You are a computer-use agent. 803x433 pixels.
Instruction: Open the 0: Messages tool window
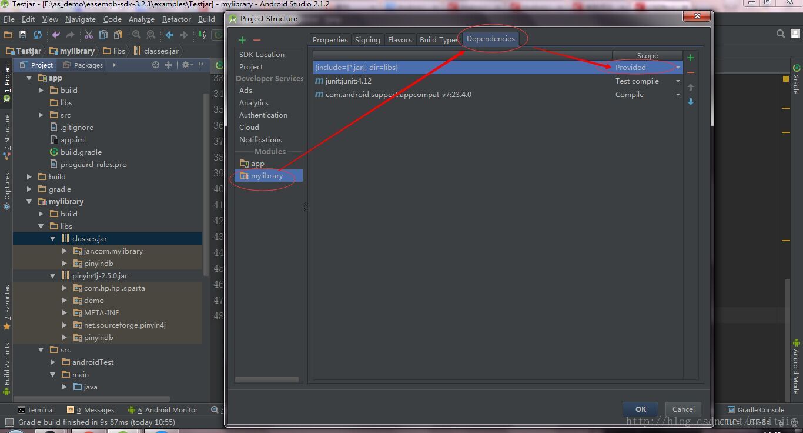tap(91, 410)
